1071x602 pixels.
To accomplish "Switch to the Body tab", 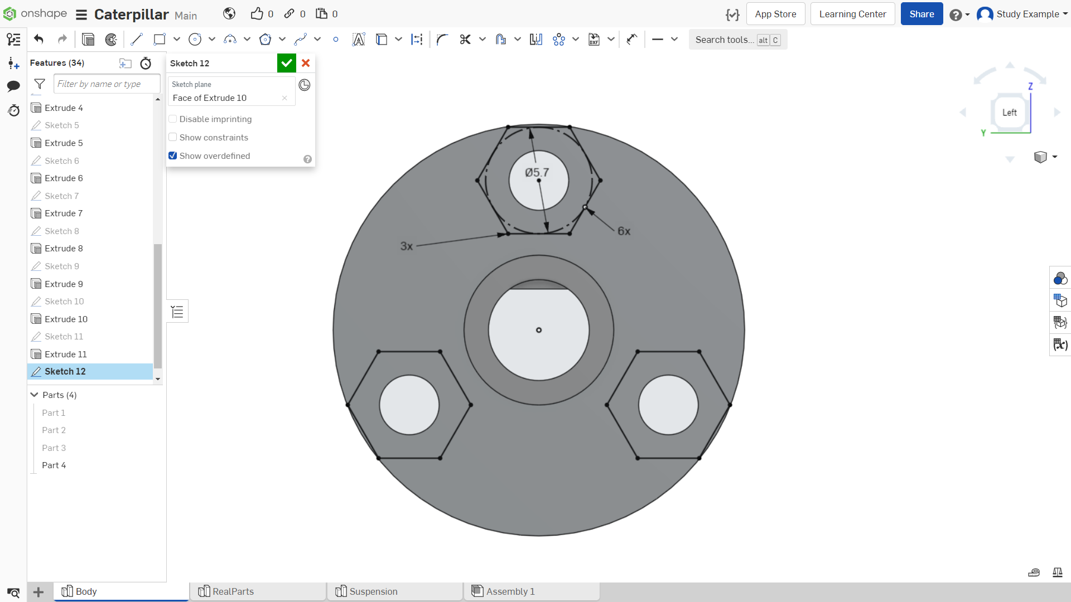I will [x=121, y=591].
